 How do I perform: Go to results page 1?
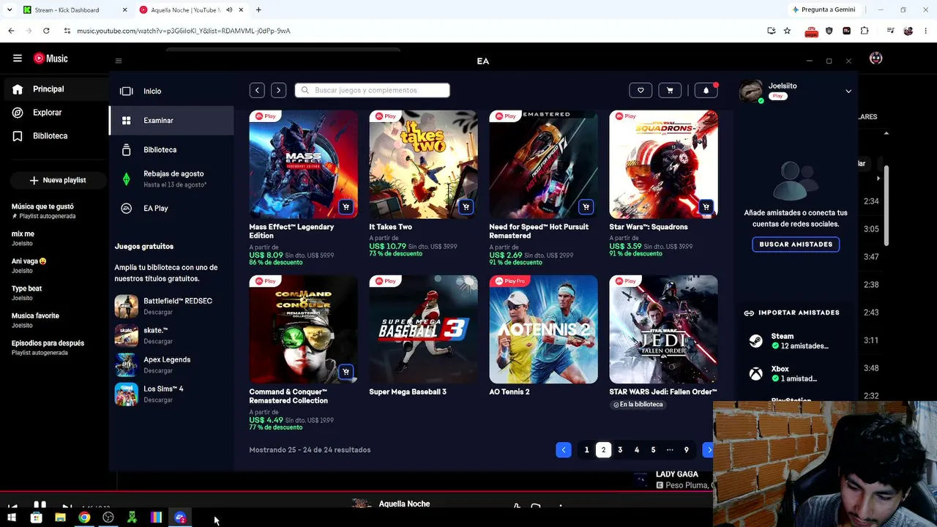click(x=586, y=449)
